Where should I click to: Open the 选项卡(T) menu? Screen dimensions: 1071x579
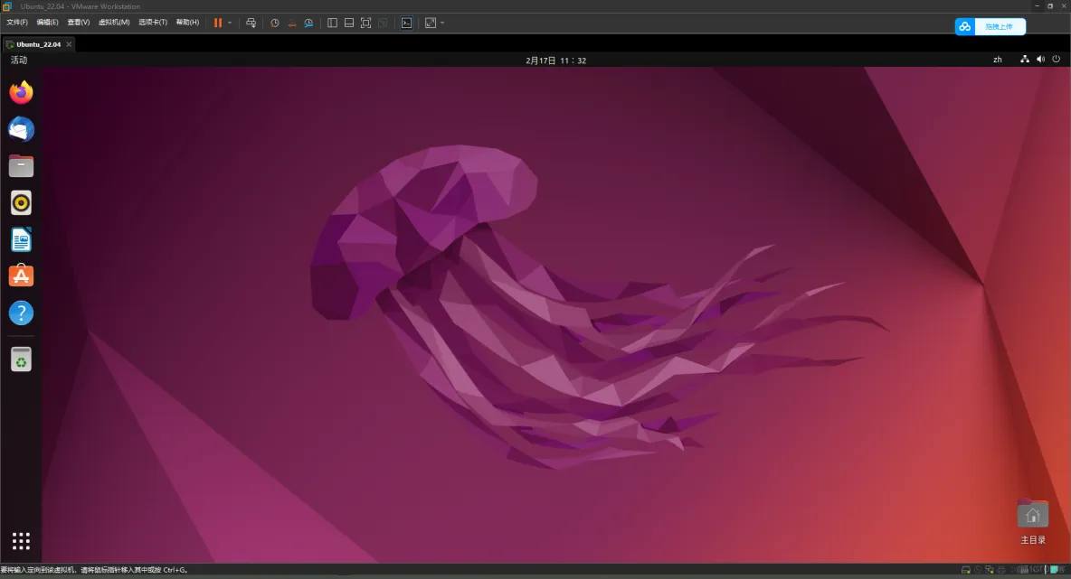pos(153,23)
